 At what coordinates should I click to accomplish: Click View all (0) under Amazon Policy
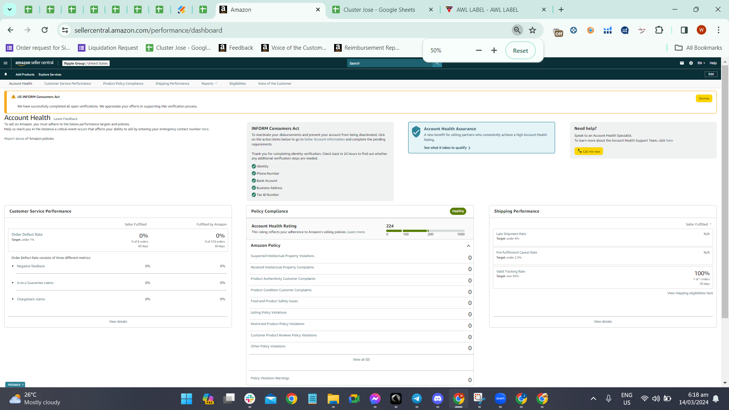click(361, 360)
